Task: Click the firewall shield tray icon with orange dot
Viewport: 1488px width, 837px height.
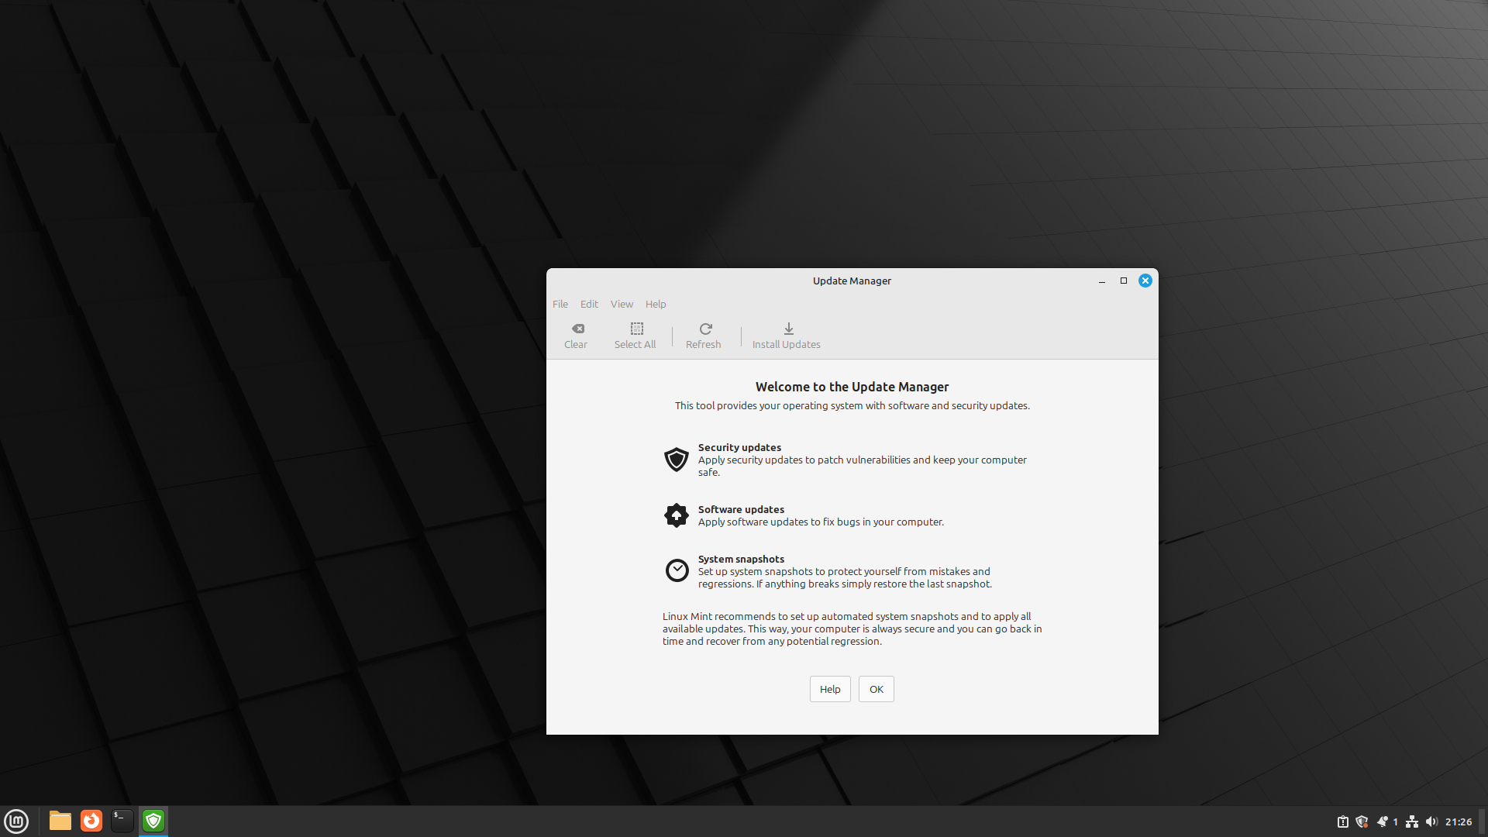Action: [x=1362, y=821]
